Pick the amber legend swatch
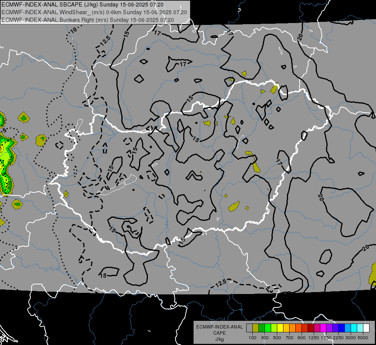 [286, 328]
